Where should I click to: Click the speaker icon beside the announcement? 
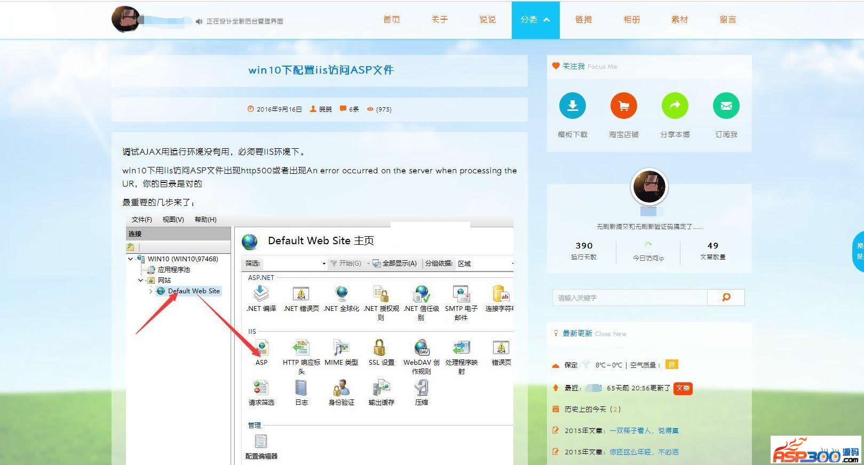coord(199,21)
